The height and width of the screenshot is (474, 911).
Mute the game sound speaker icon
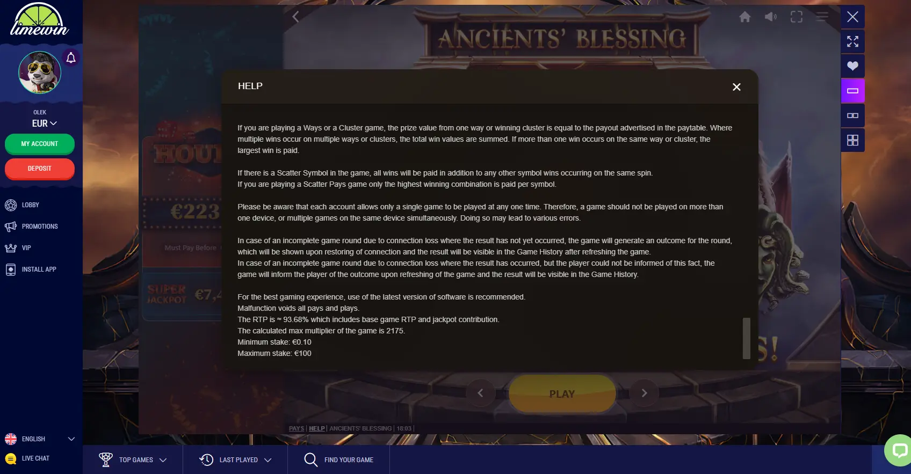point(771,17)
